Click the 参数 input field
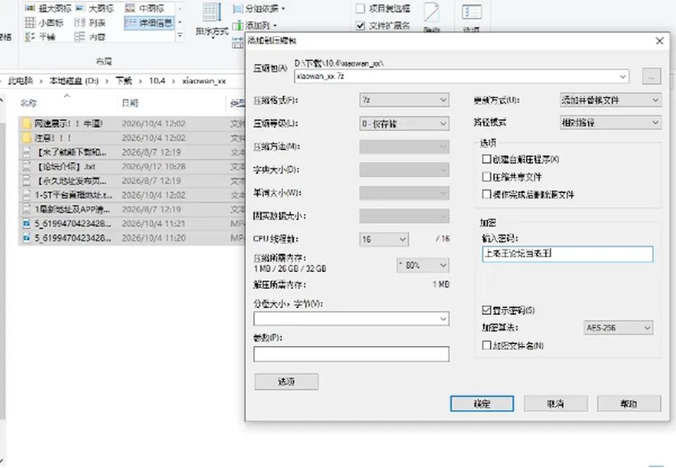Viewport: 676px width, 468px height. pyautogui.click(x=351, y=354)
